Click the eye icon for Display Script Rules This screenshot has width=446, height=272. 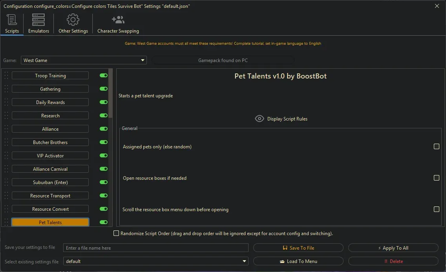pyautogui.click(x=260, y=119)
